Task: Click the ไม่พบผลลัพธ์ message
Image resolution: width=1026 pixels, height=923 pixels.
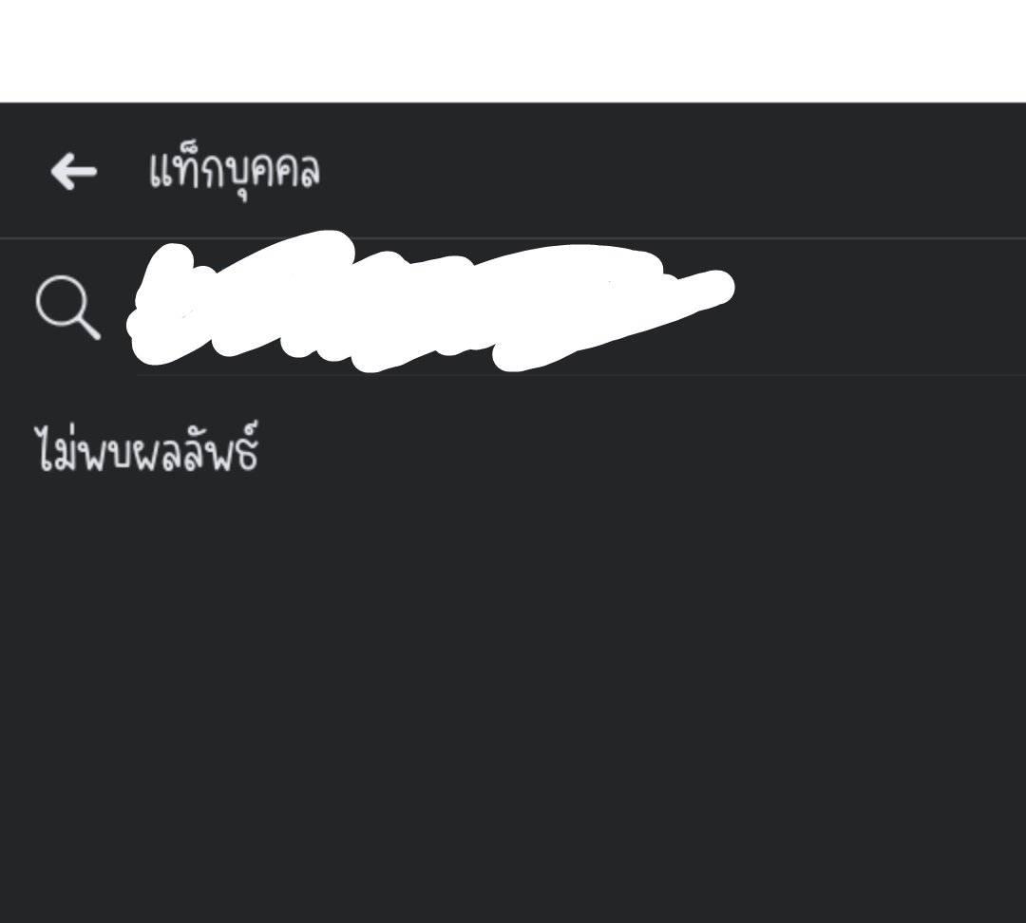Action: pyautogui.click(x=146, y=447)
